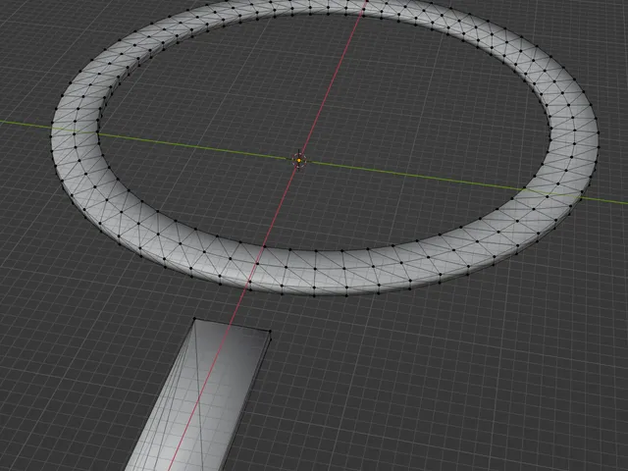Viewport: 628px width, 471px height.
Task: Select the box's top-right corner vertex
Action: pos(270,332)
